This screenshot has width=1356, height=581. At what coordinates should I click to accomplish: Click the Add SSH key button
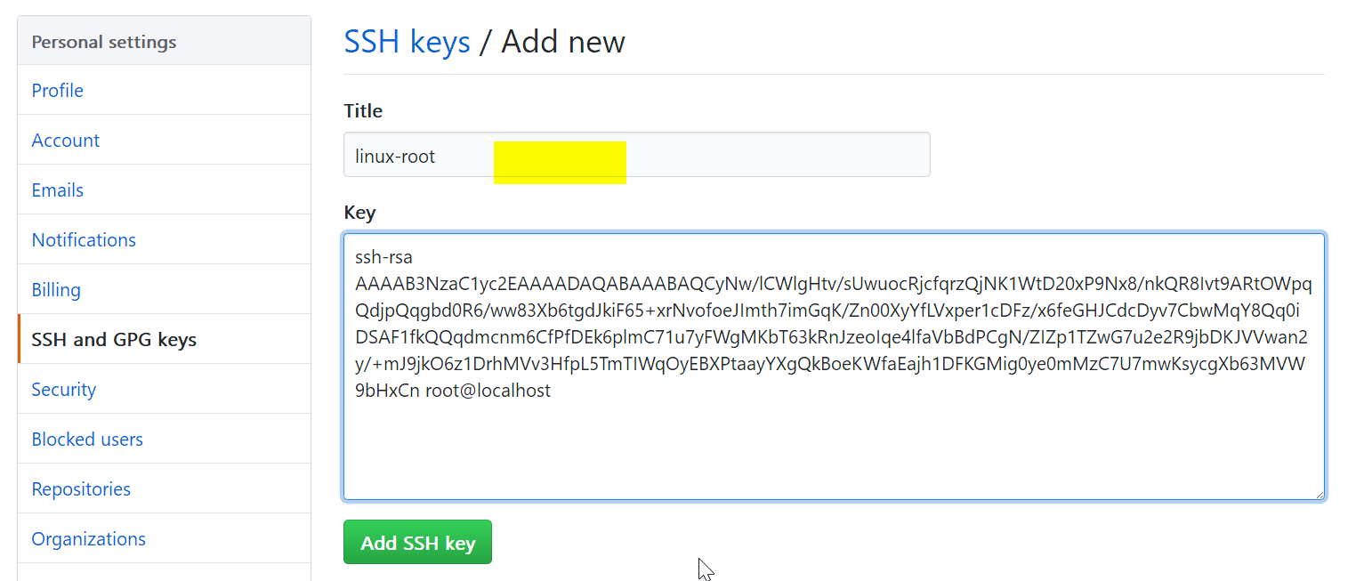417,543
